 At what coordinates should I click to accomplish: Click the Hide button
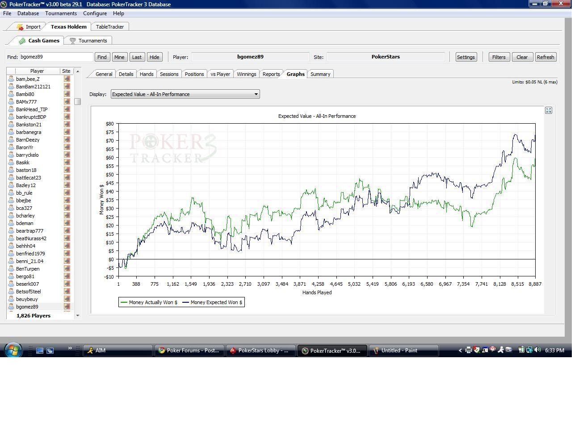(154, 57)
